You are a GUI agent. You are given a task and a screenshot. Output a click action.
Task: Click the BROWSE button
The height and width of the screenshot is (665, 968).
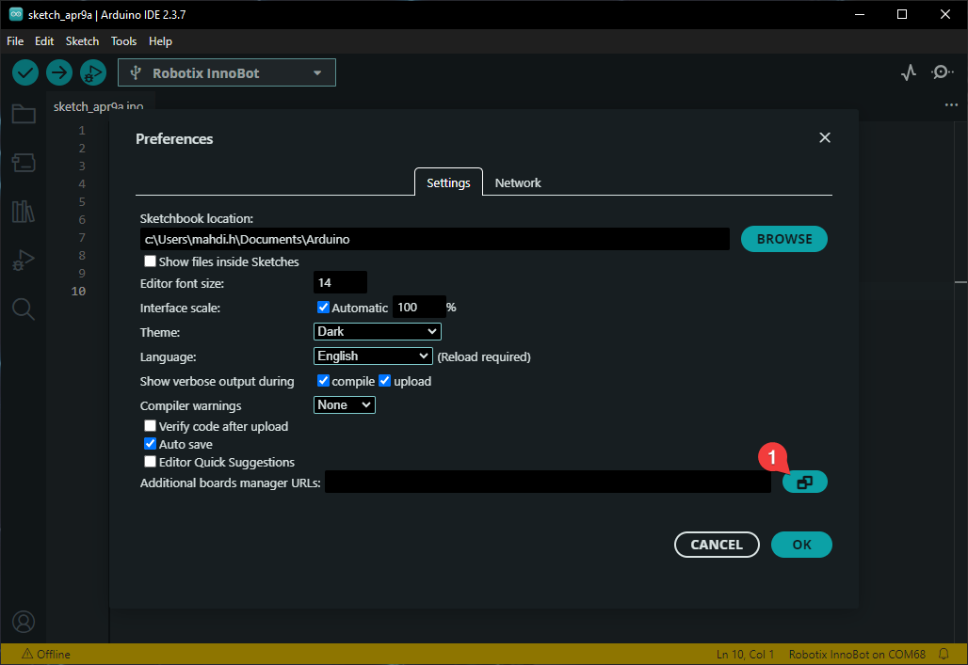coord(783,239)
